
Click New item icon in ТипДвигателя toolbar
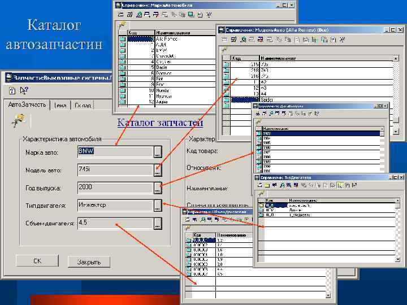point(260,185)
